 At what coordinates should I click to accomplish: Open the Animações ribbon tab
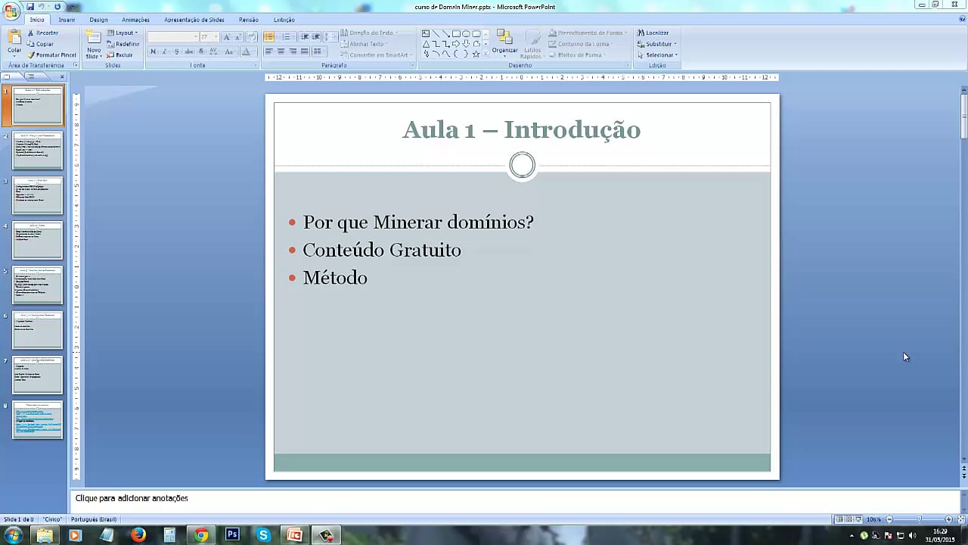pyautogui.click(x=135, y=20)
